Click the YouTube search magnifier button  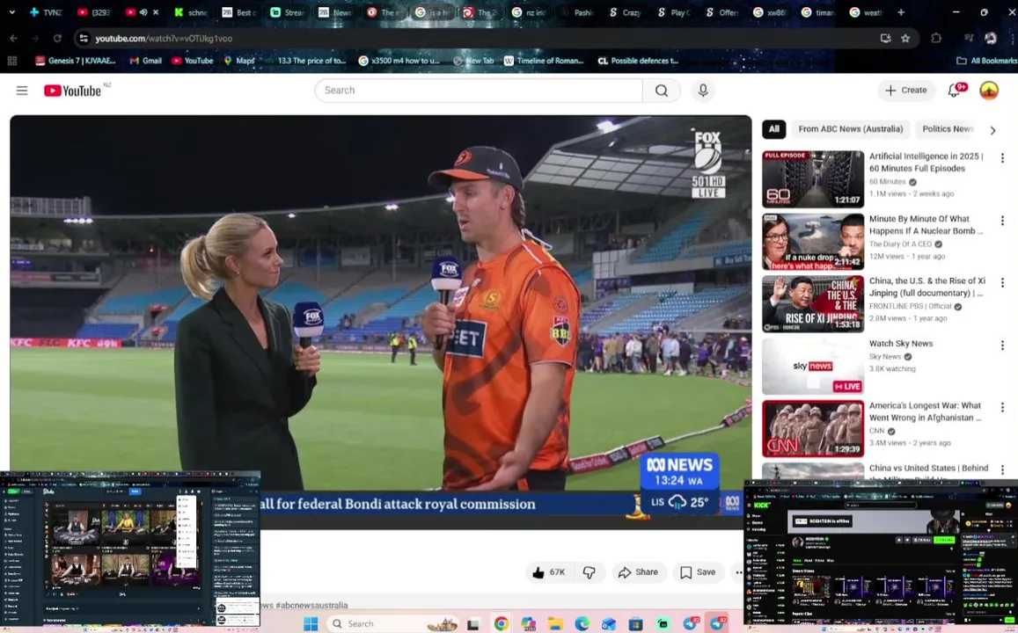[662, 91]
